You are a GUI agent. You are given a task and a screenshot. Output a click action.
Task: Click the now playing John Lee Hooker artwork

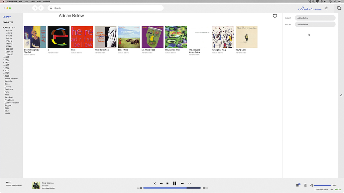pos(36,185)
